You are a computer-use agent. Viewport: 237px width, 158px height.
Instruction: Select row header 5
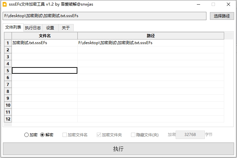click(x=8, y=71)
